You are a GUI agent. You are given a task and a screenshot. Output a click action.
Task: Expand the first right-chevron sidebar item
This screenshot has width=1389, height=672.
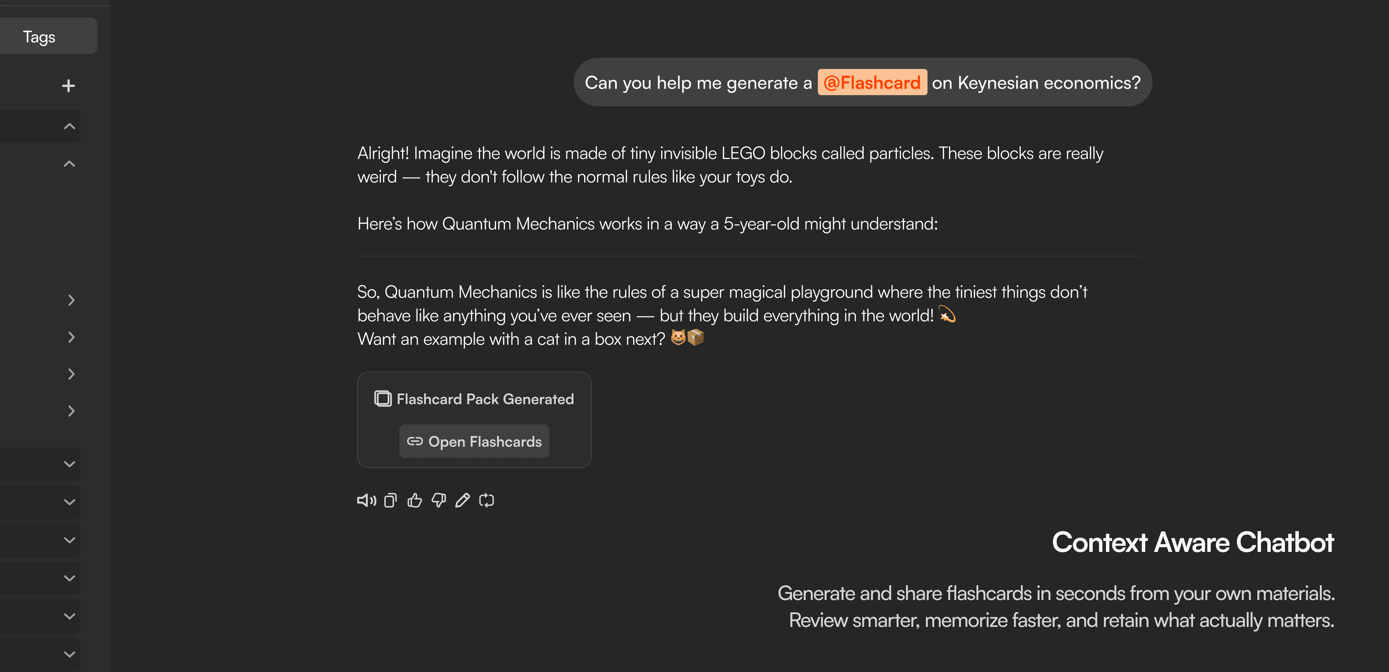tap(71, 300)
